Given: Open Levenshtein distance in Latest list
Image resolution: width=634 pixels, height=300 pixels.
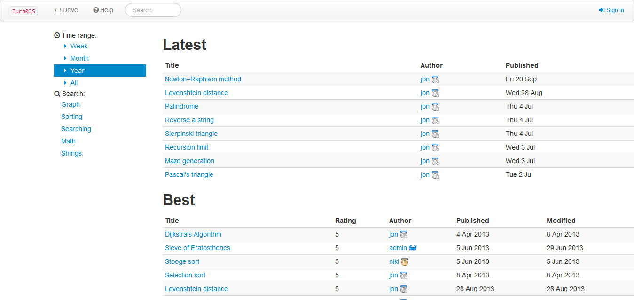Looking at the screenshot, I should 196,93.
